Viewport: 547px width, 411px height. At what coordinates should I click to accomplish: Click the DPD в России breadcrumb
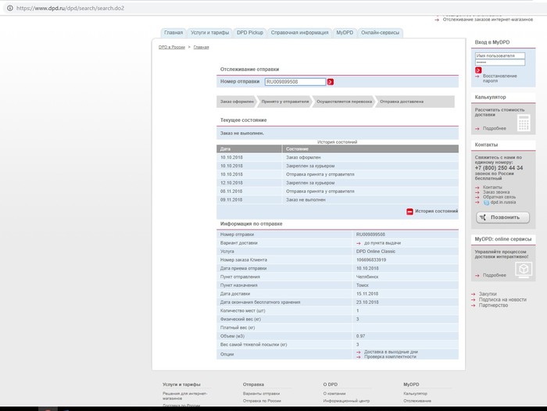172,47
